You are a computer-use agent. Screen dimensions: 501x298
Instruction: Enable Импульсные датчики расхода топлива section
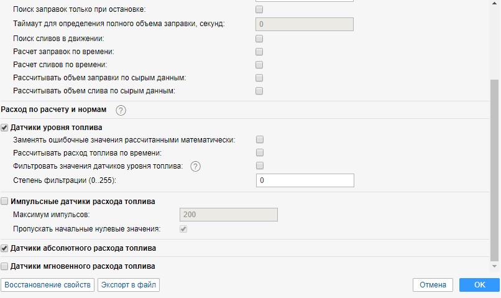[5, 202]
